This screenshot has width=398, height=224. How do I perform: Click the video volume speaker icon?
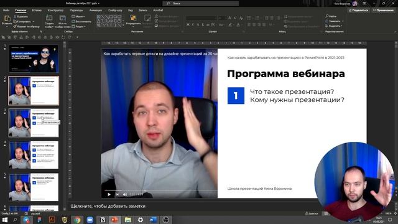(x=125, y=194)
